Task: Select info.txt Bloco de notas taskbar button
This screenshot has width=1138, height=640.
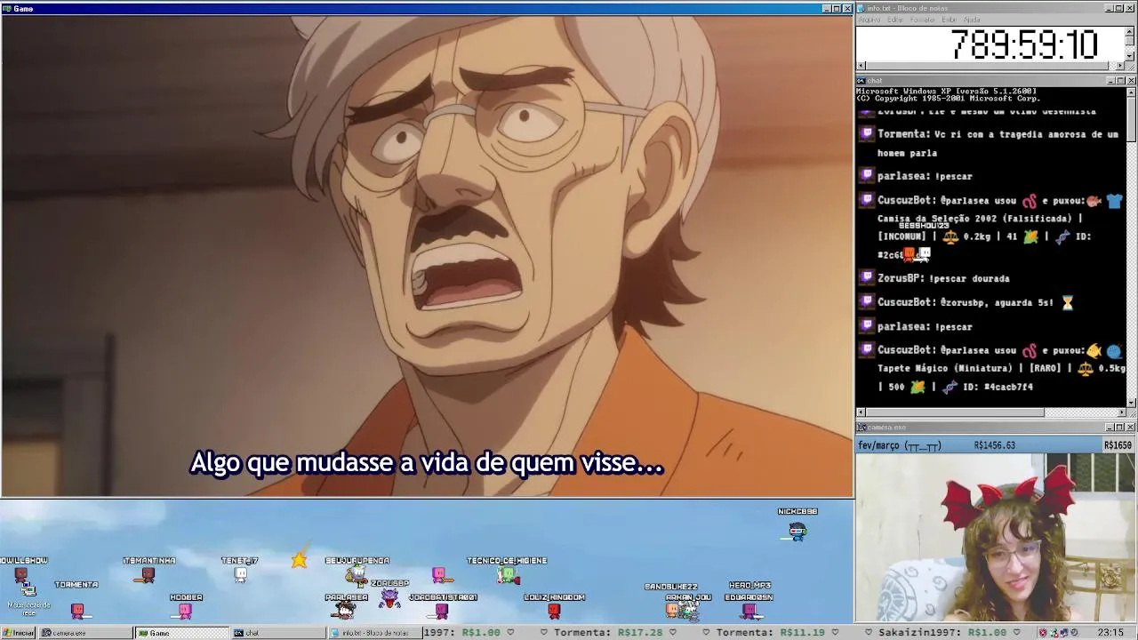Action: 373,633
